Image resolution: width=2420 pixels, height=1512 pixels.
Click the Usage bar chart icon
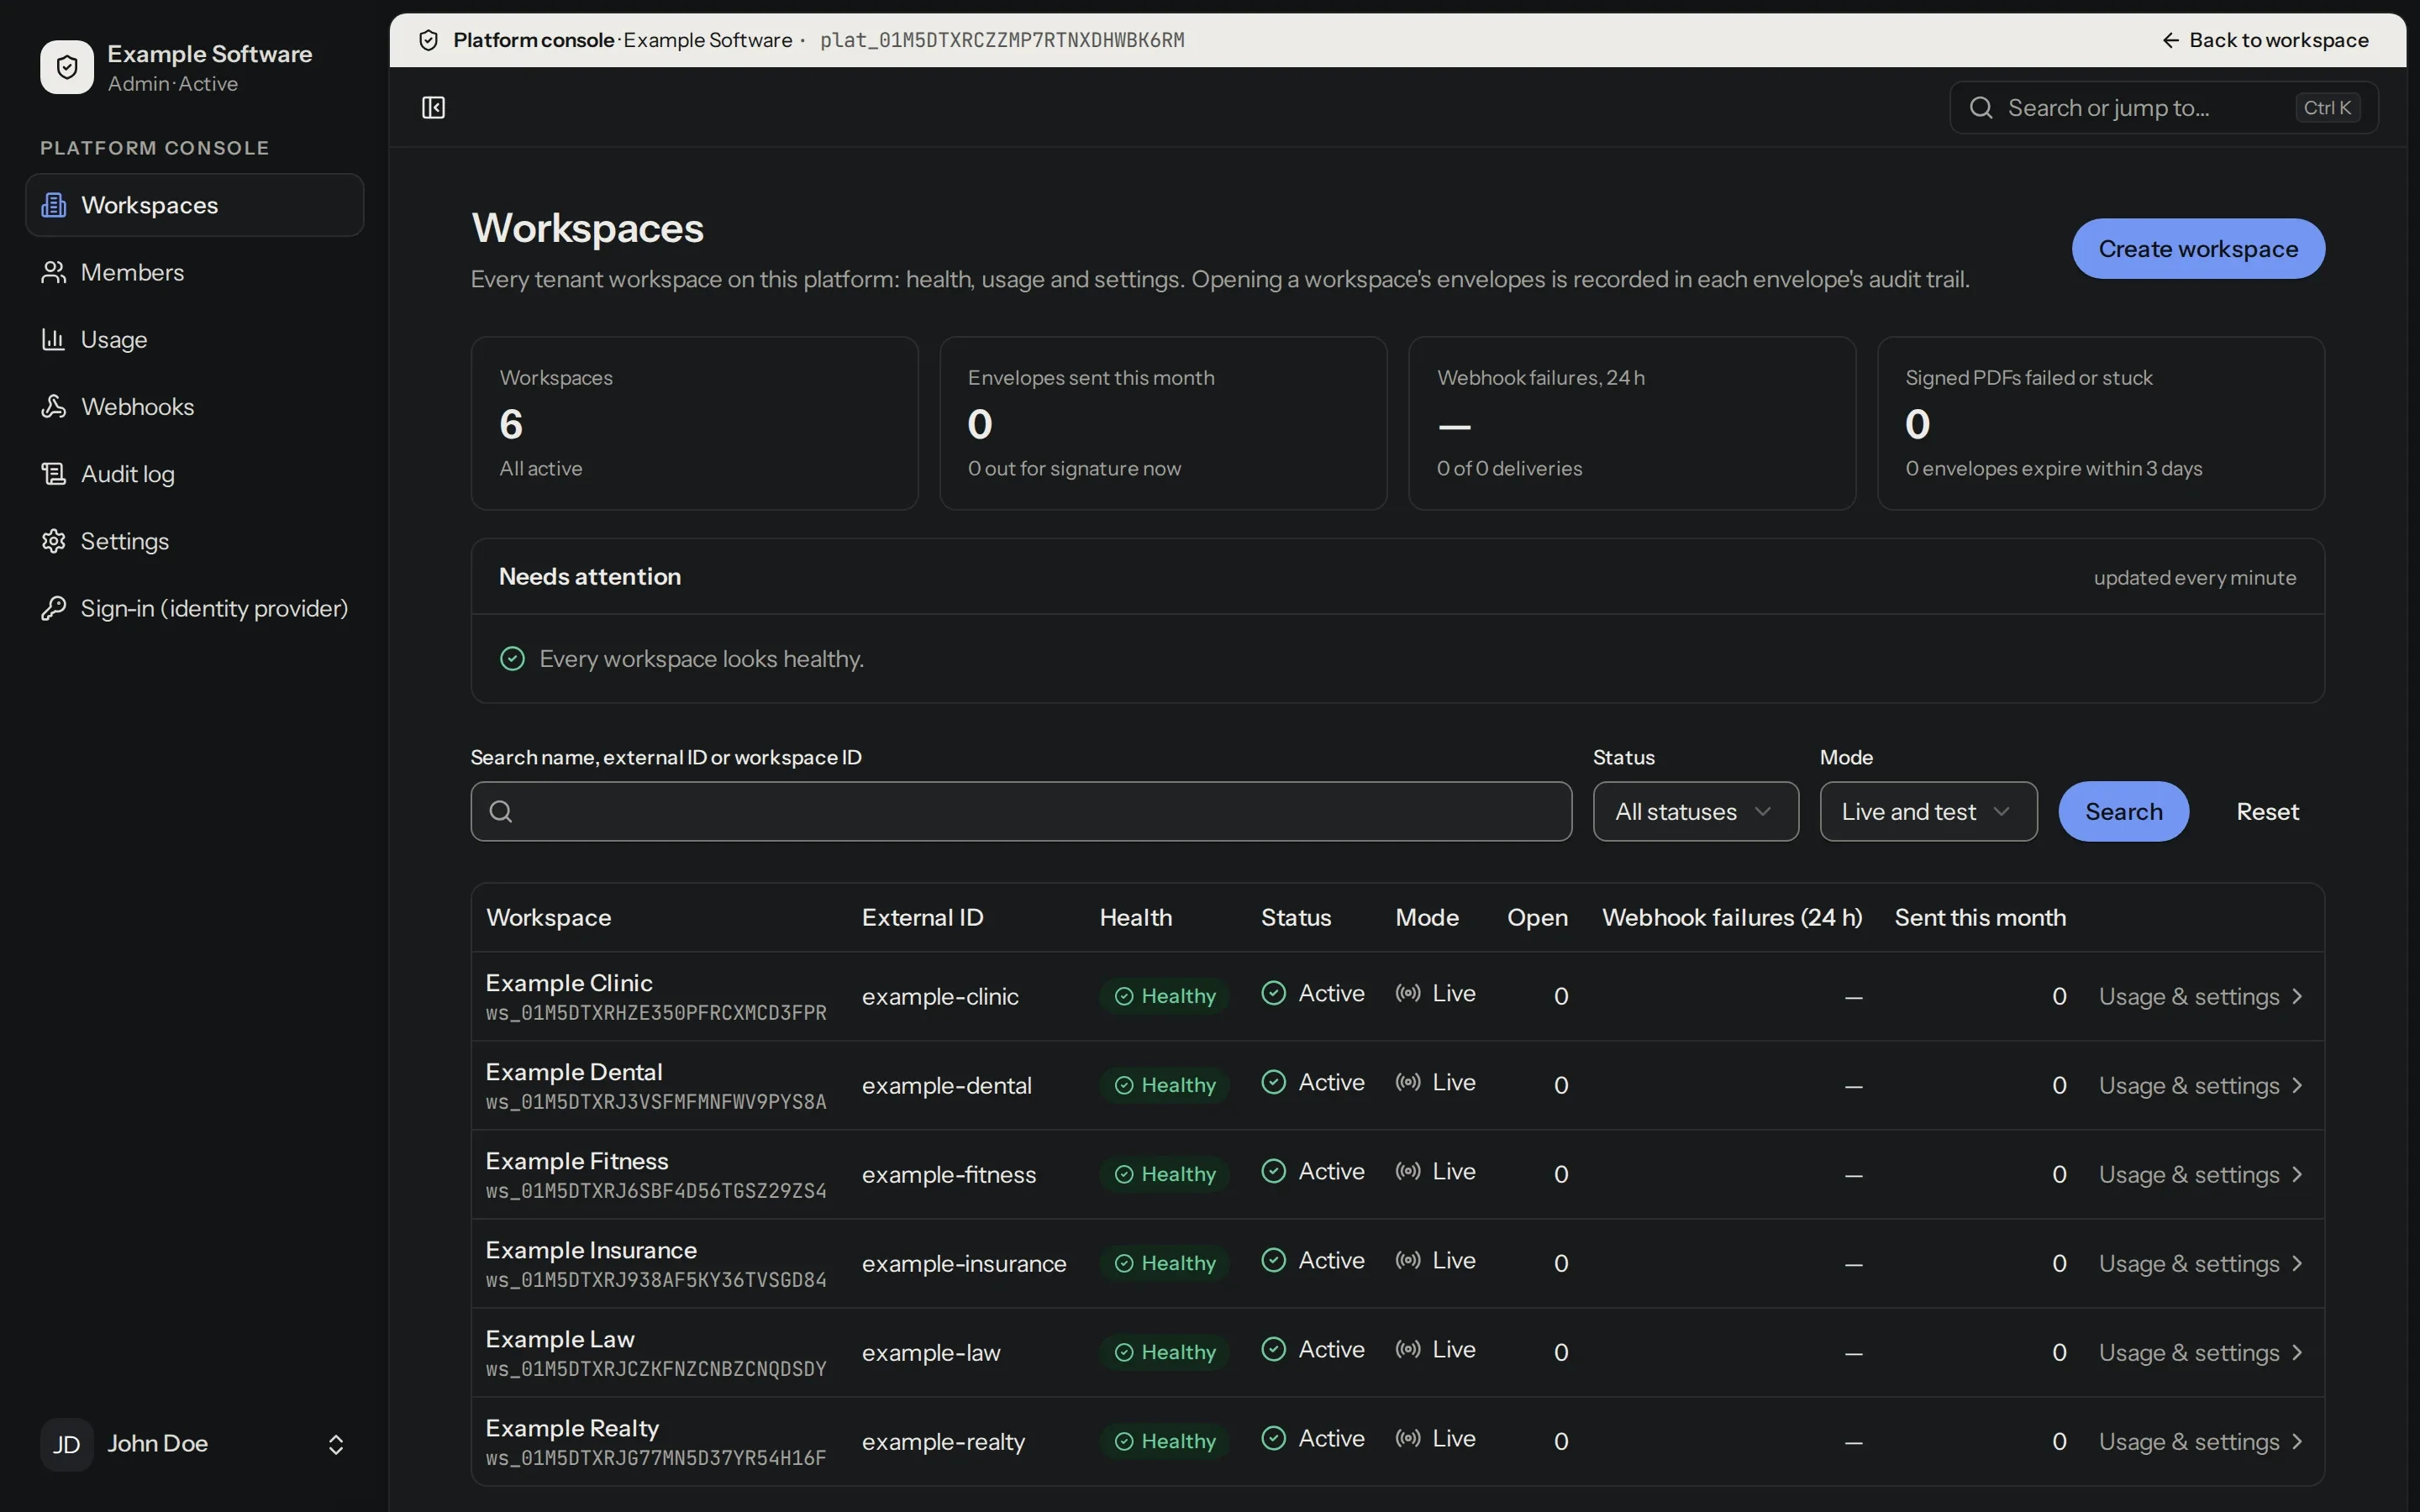coord(54,339)
